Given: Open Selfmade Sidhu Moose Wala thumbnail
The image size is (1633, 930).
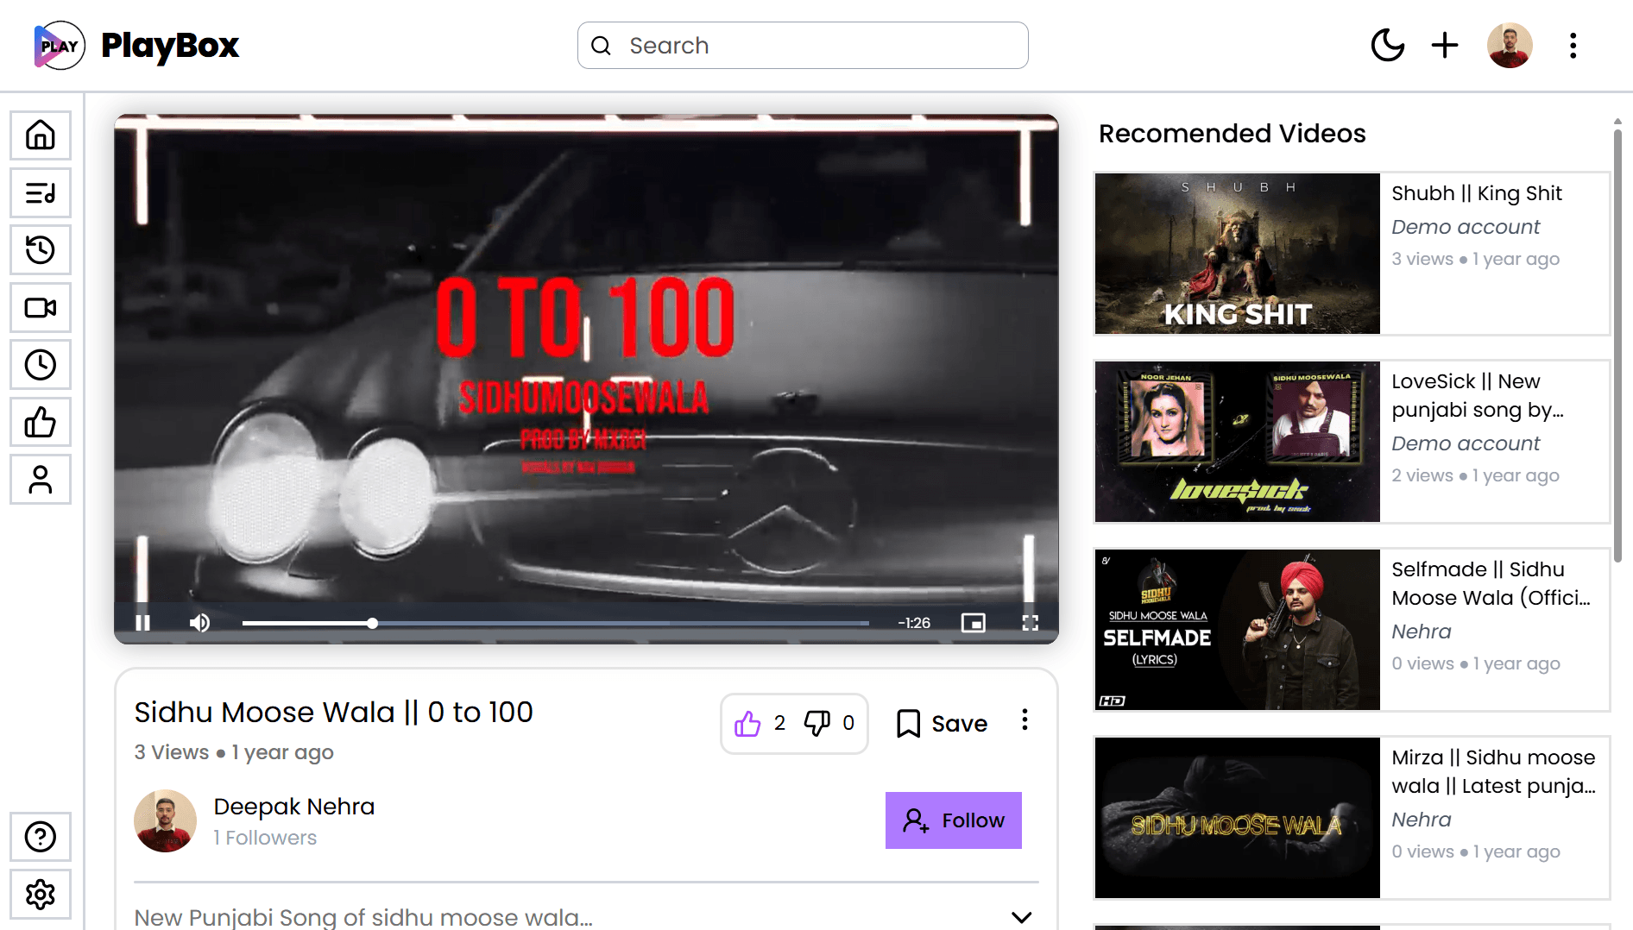Looking at the screenshot, I should 1238,630.
